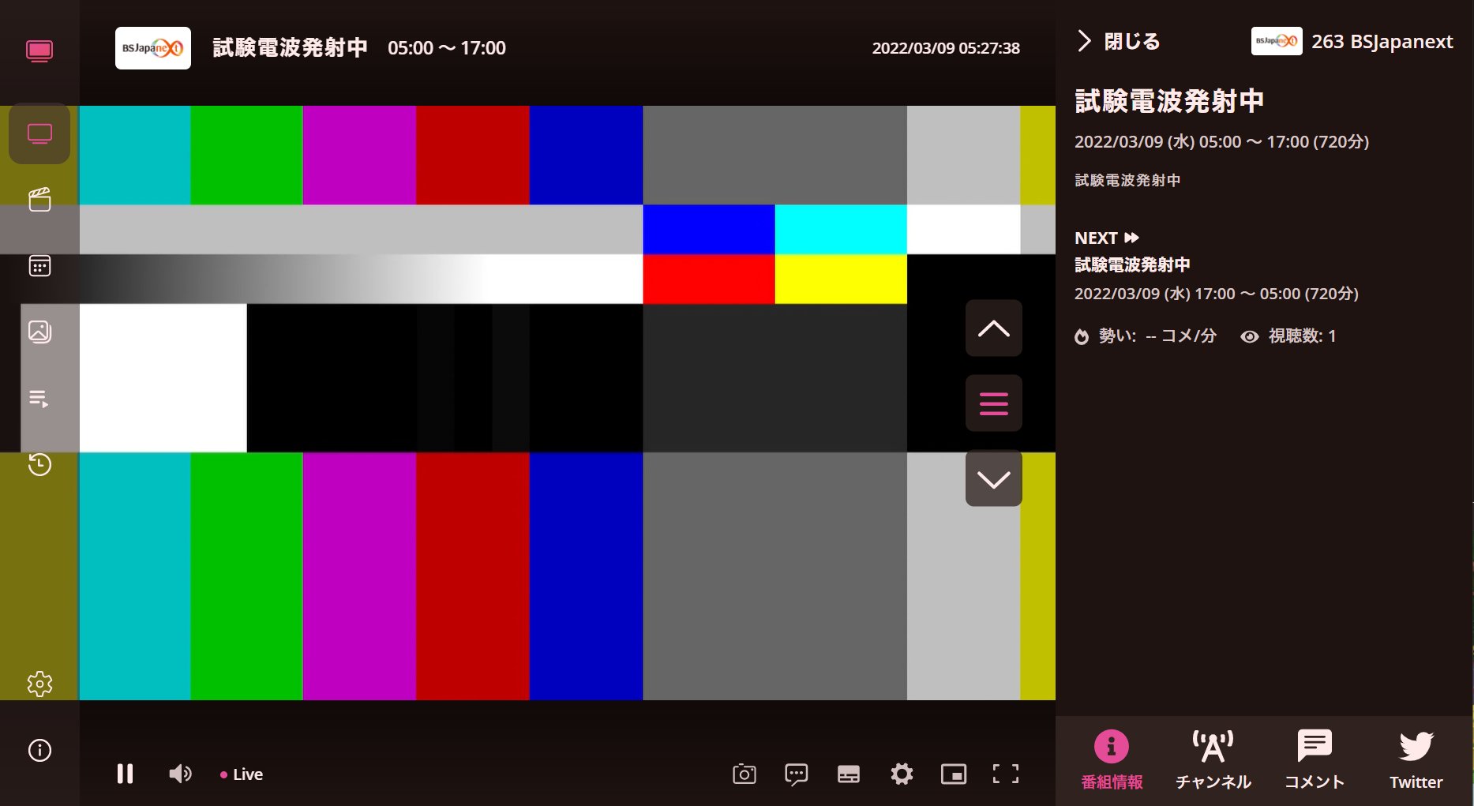Screen dimensions: 1474x806
Task: Open the program guide calendar icon
Action: (x=39, y=266)
